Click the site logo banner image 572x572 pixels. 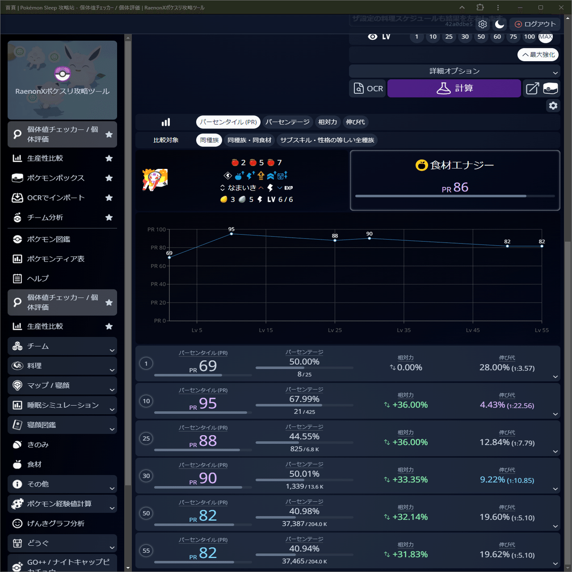click(x=62, y=80)
